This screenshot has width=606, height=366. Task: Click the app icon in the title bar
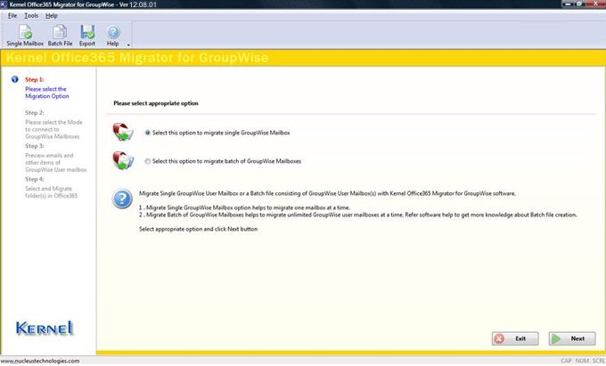pyautogui.click(x=4, y=4)
